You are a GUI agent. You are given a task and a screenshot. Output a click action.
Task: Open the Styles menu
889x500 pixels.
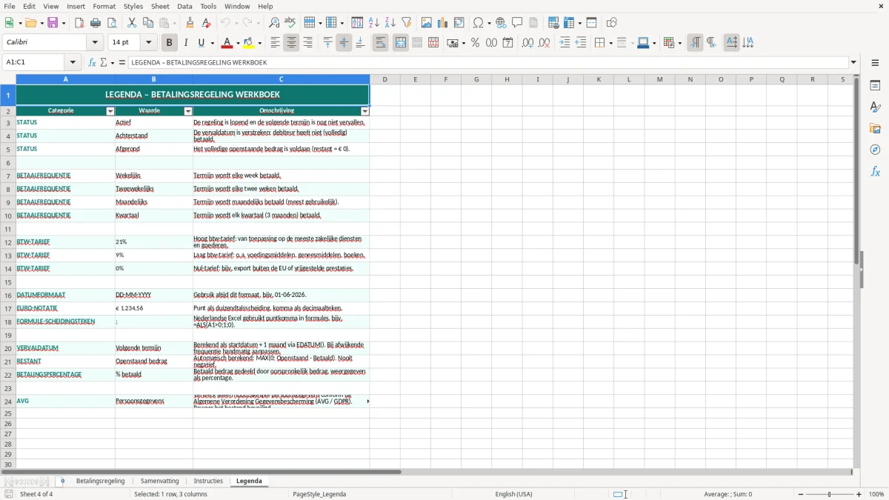[x=133, y=6]
